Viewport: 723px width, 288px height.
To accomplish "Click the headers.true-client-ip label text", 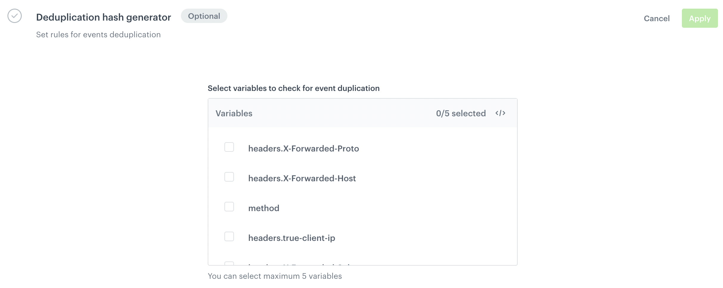I will [x=292, y=238].
